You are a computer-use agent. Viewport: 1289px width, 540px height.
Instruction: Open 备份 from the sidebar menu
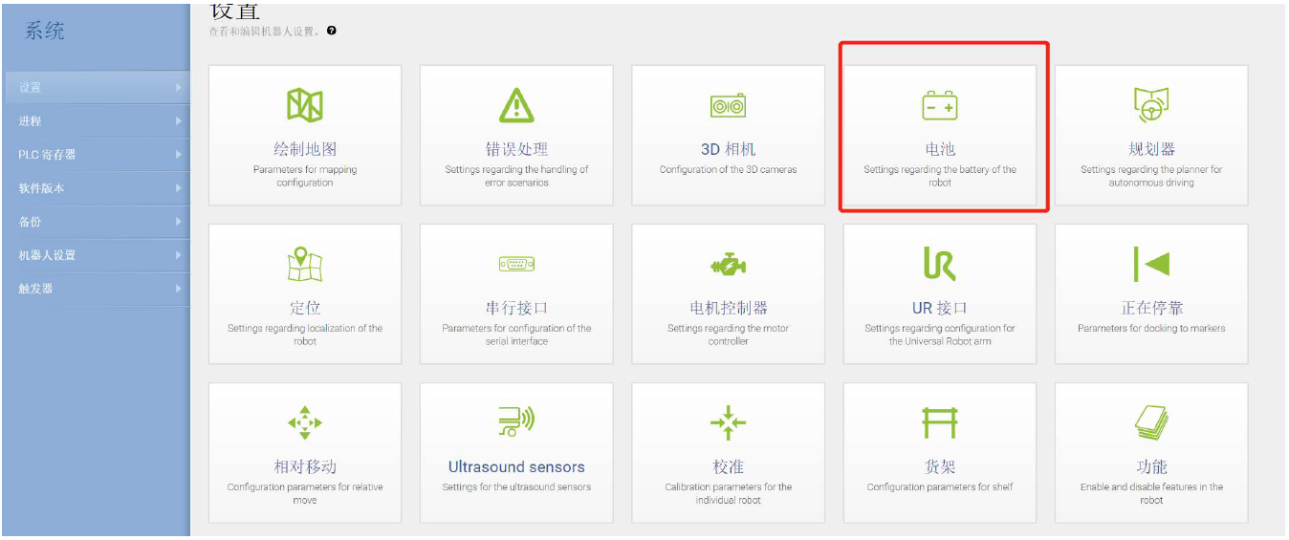31,222
